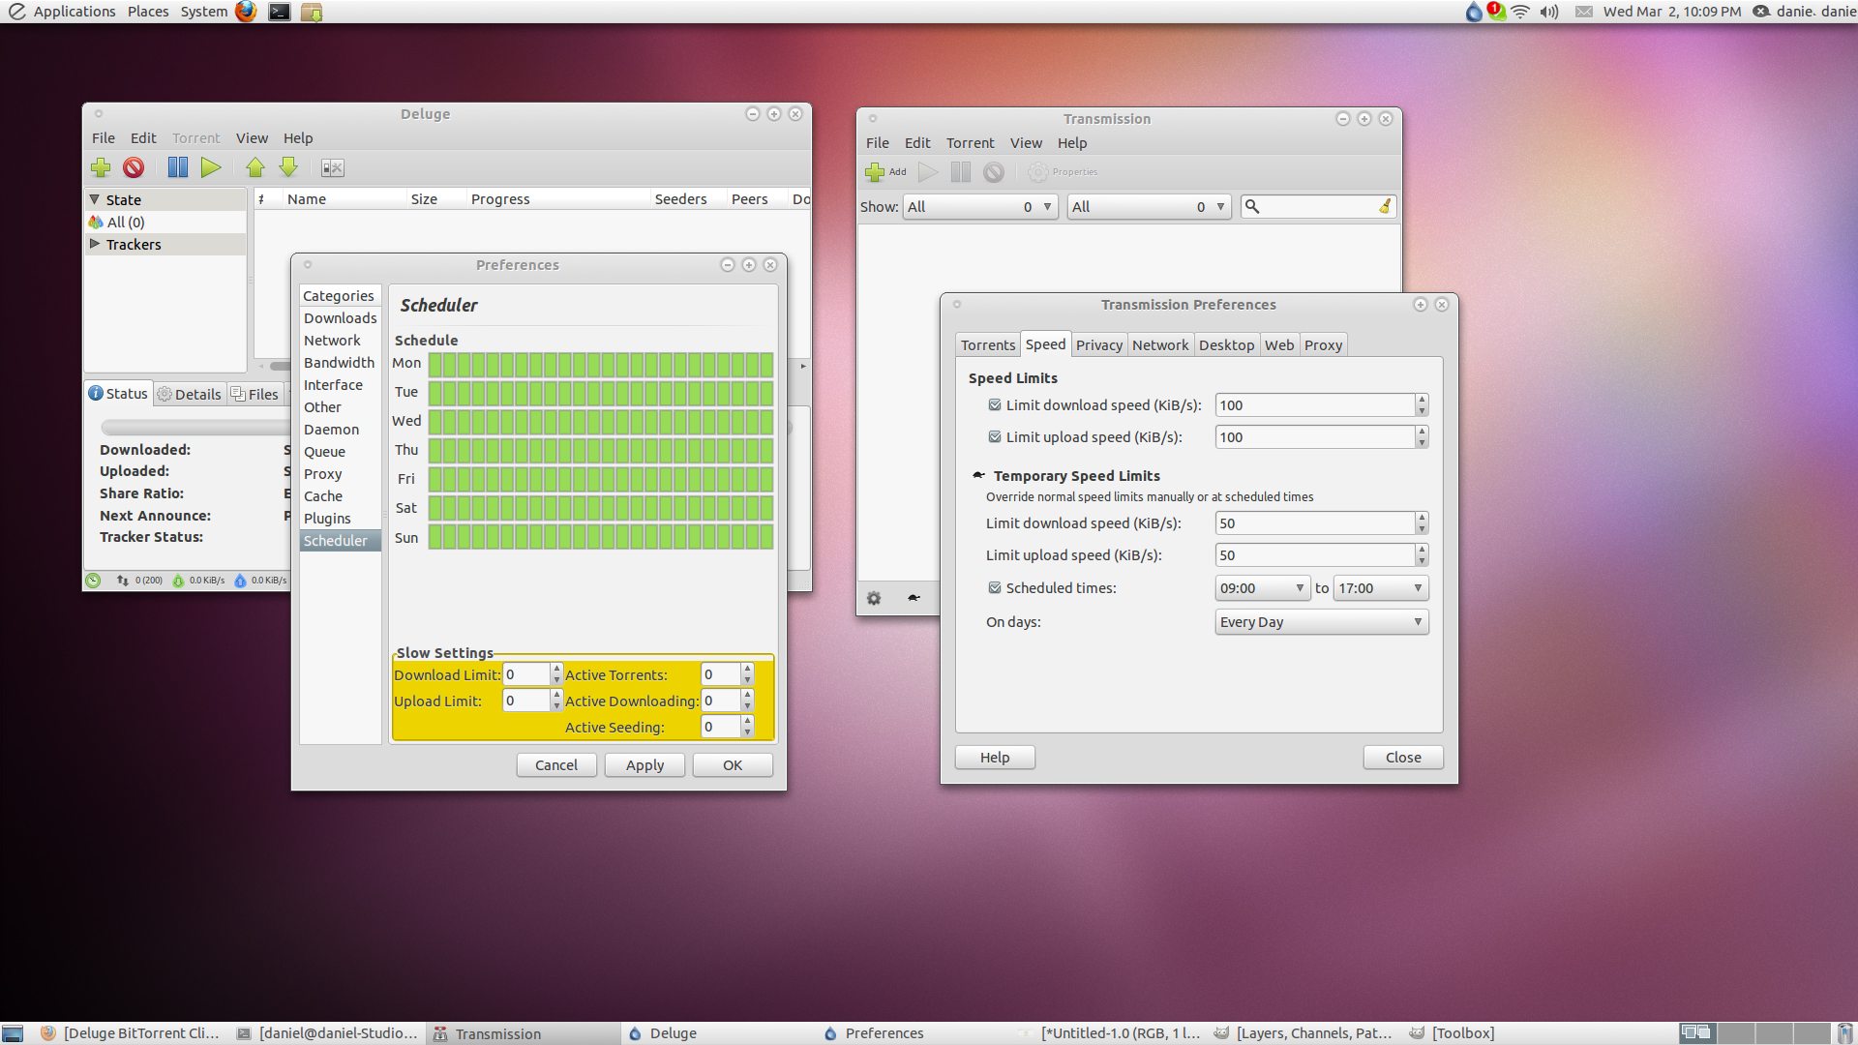Select Queue category in Deluge Preferences
Screen dimensions: 1858x1045
click(340, 452)
